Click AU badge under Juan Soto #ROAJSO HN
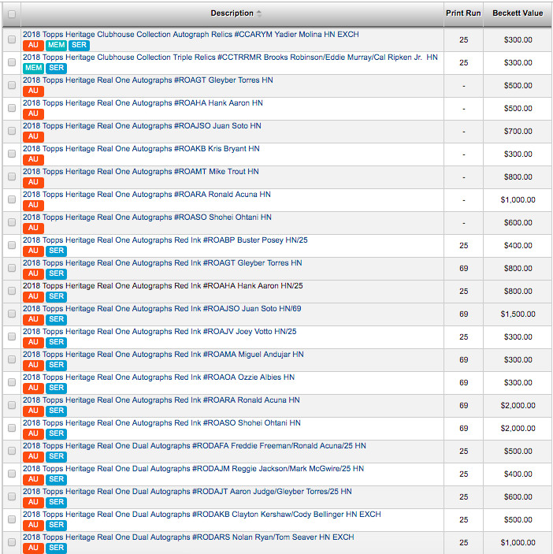 (33, 137)
